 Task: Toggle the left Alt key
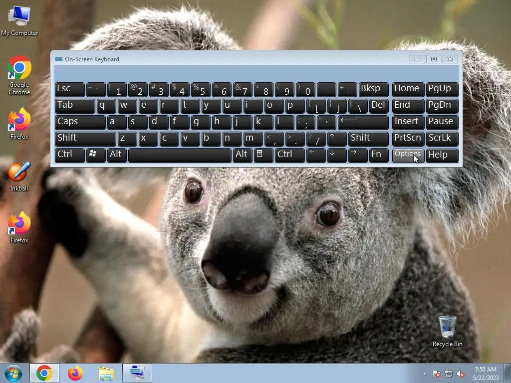tap(117, 156)
